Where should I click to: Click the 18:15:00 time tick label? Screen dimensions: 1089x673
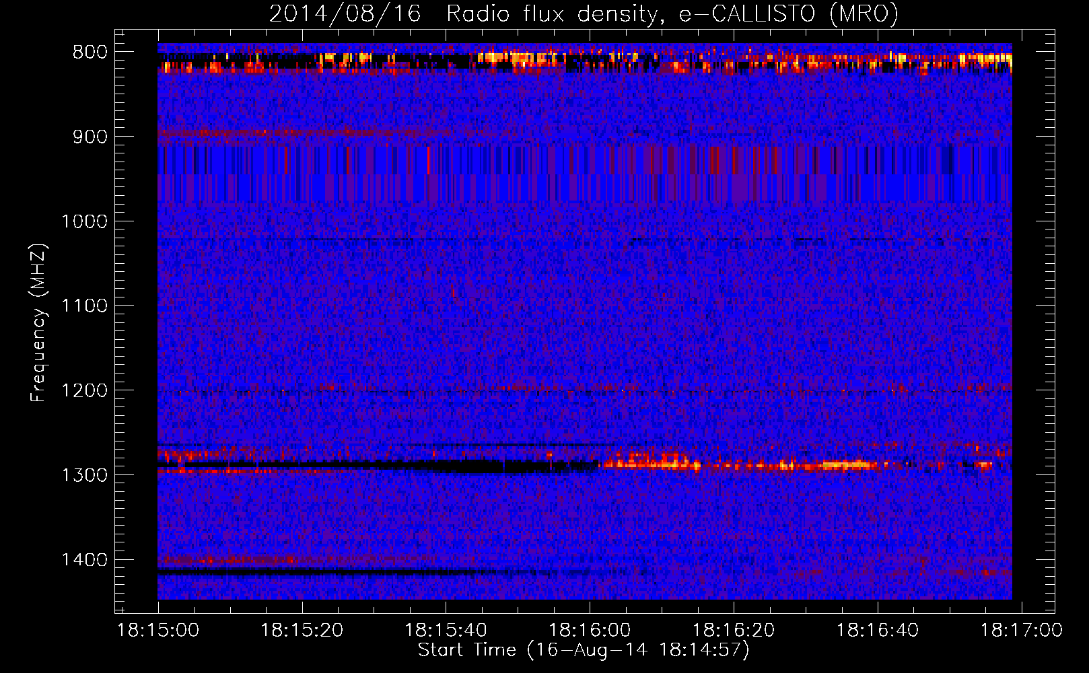pos(158,631)
